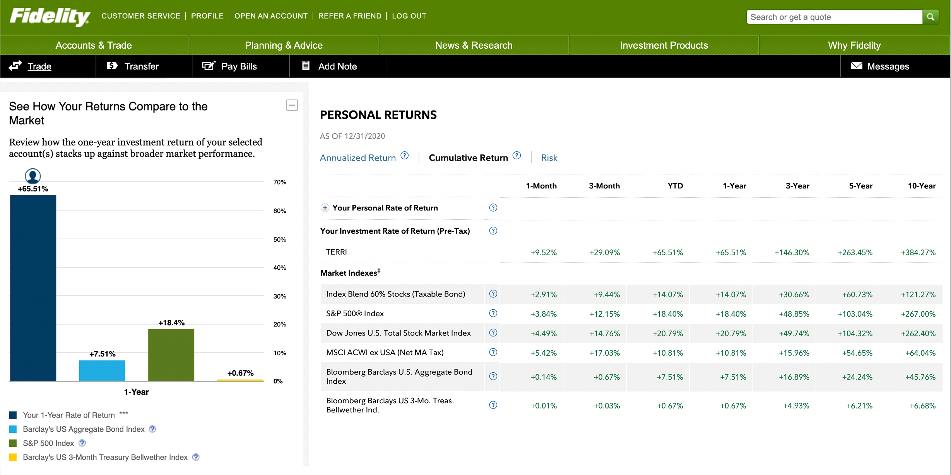Open help for S&P 500® Index row
This screenshot has height=475, width=951.
pyautogui.click(x=493, y=313)
